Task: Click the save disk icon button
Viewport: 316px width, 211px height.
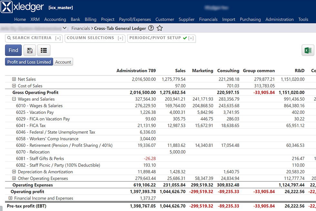Action: pyautogui.click(x=30, y=50)
